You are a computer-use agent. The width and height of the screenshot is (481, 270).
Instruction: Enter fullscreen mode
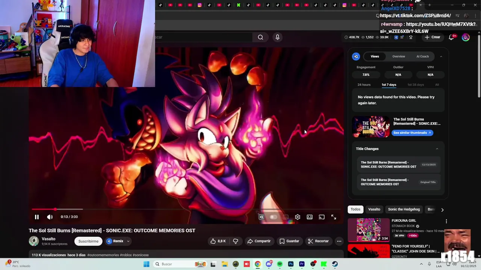pyautogui.click(x=334, y=217)
